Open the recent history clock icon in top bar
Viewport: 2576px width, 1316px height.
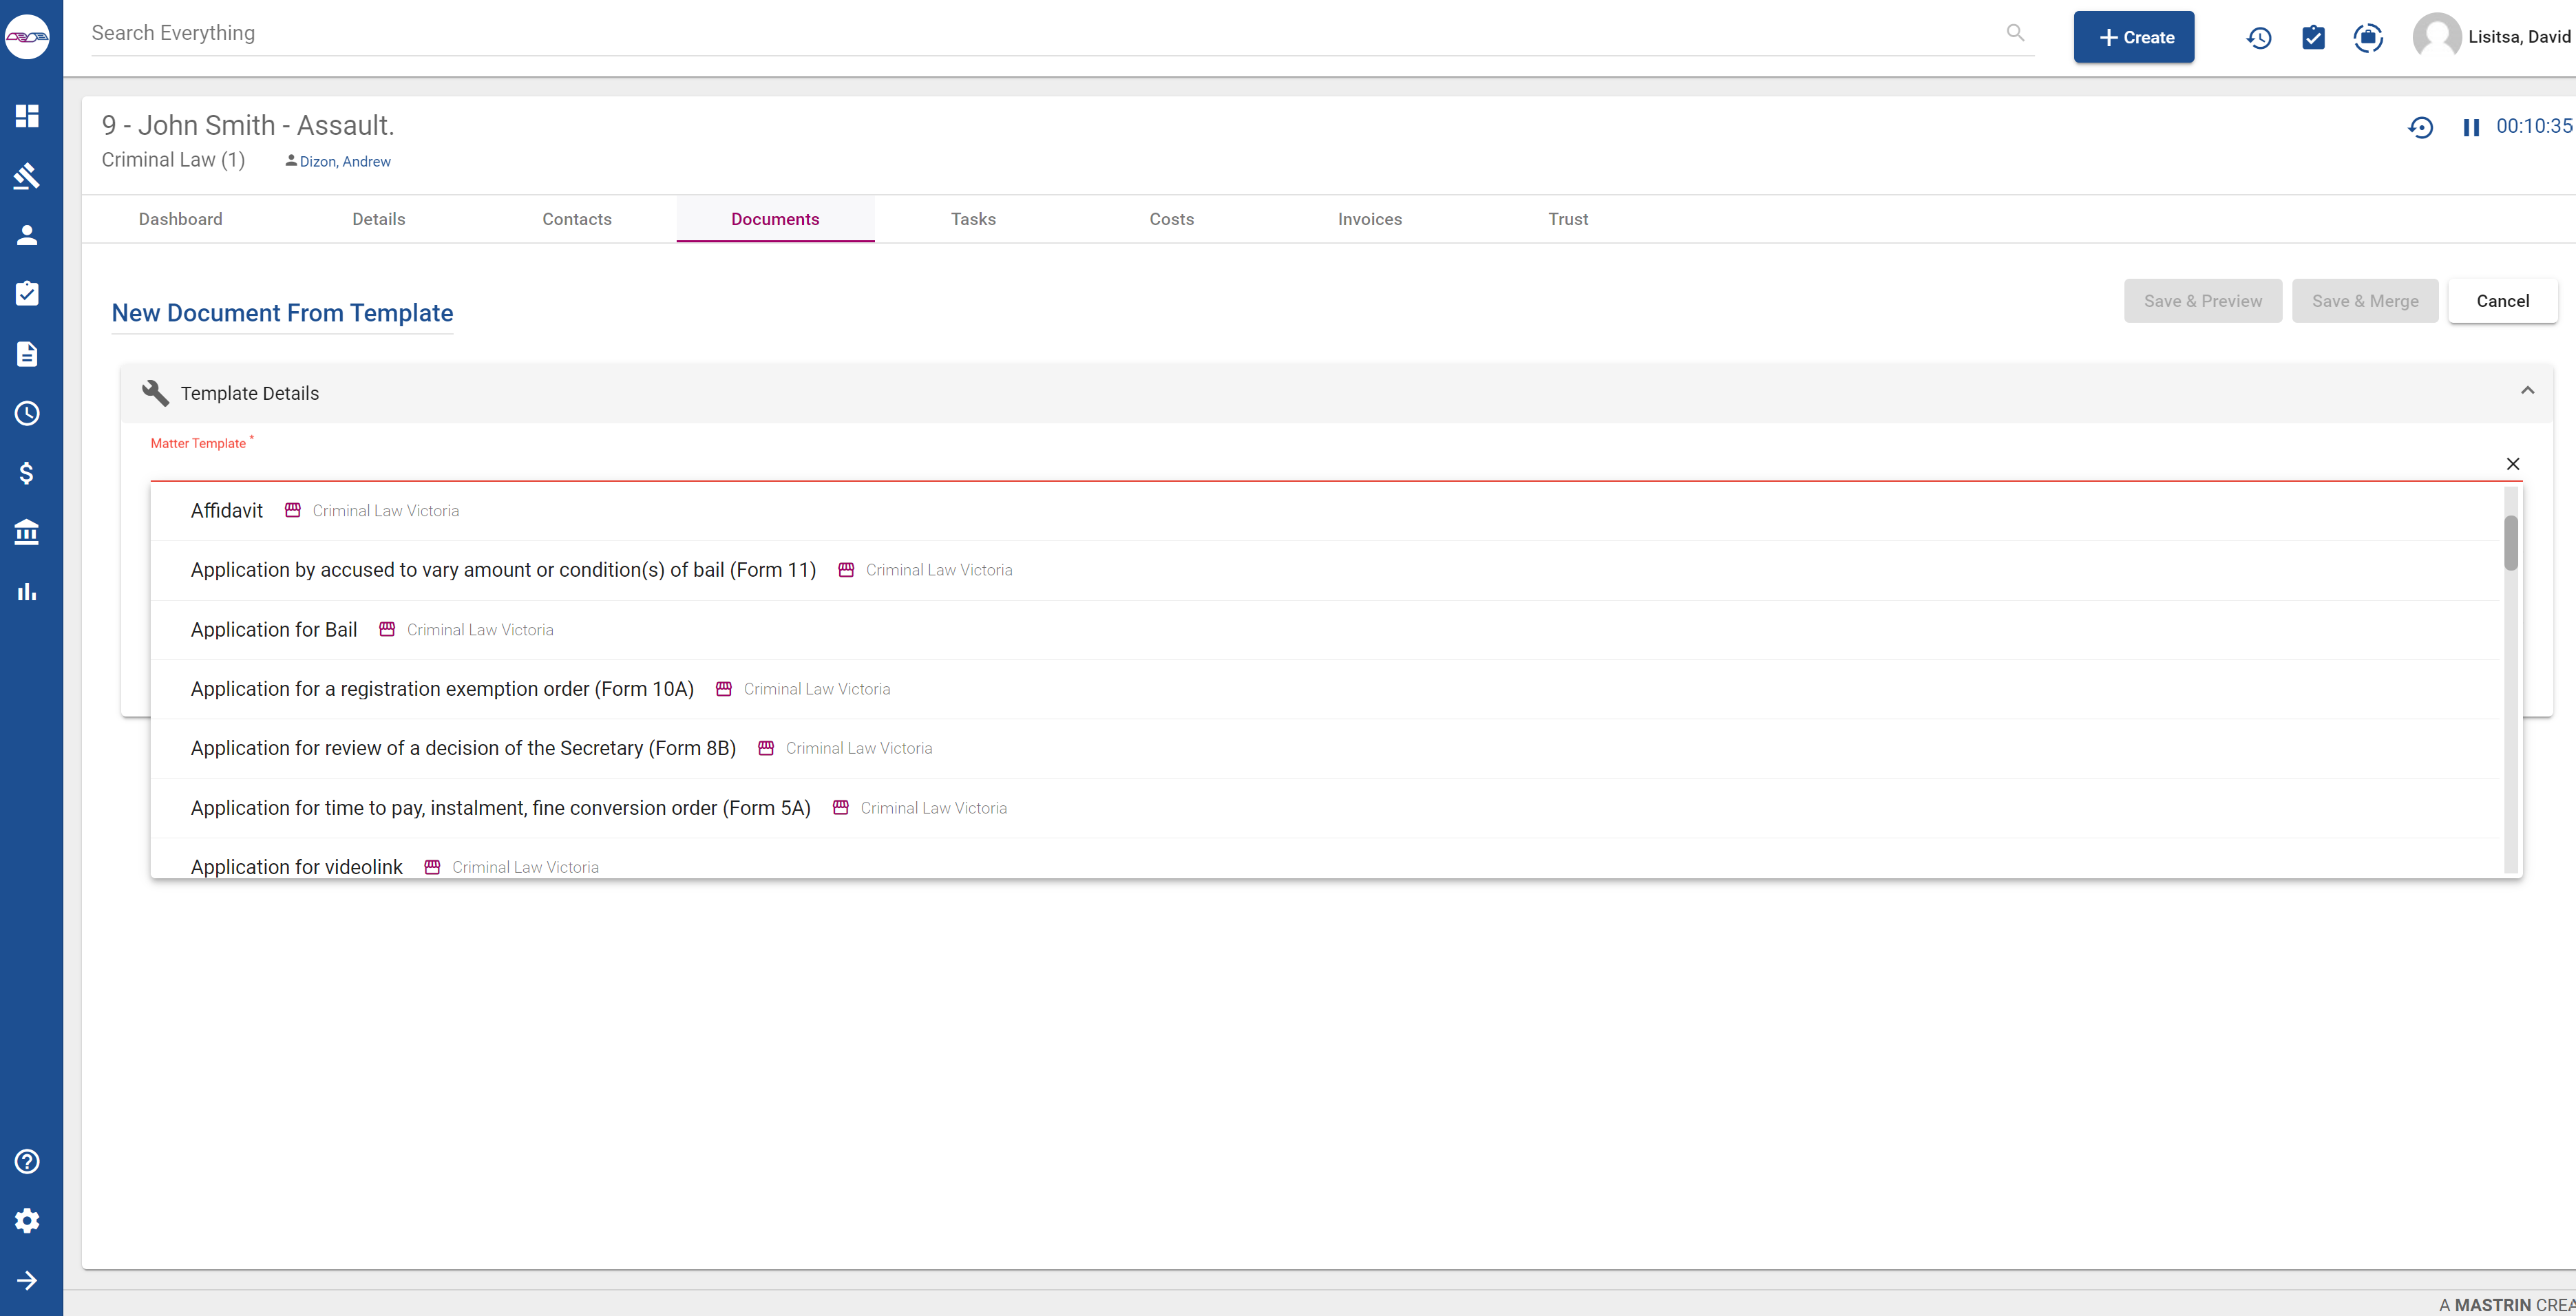point(2258,37)
